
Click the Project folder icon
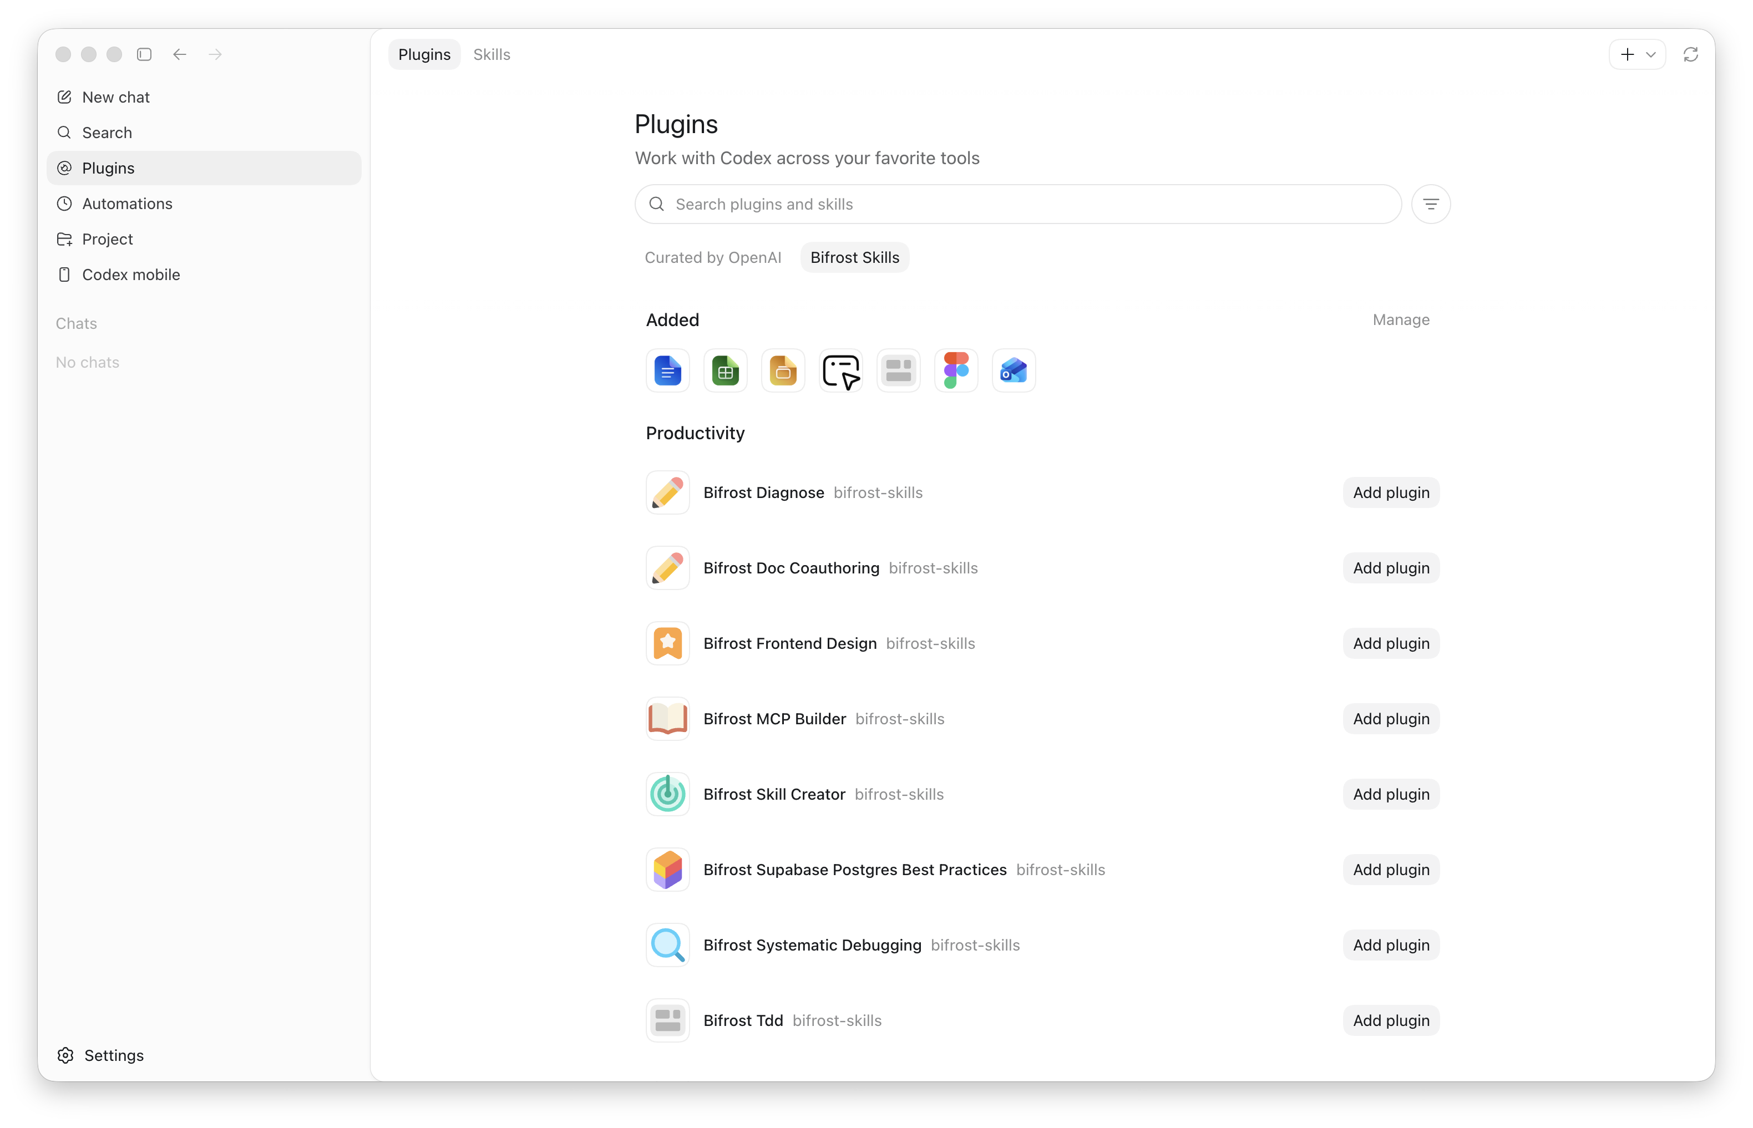pos(64,239)
